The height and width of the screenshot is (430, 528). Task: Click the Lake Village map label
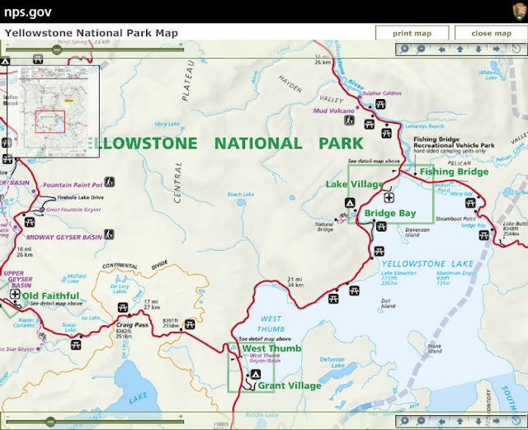355,184
